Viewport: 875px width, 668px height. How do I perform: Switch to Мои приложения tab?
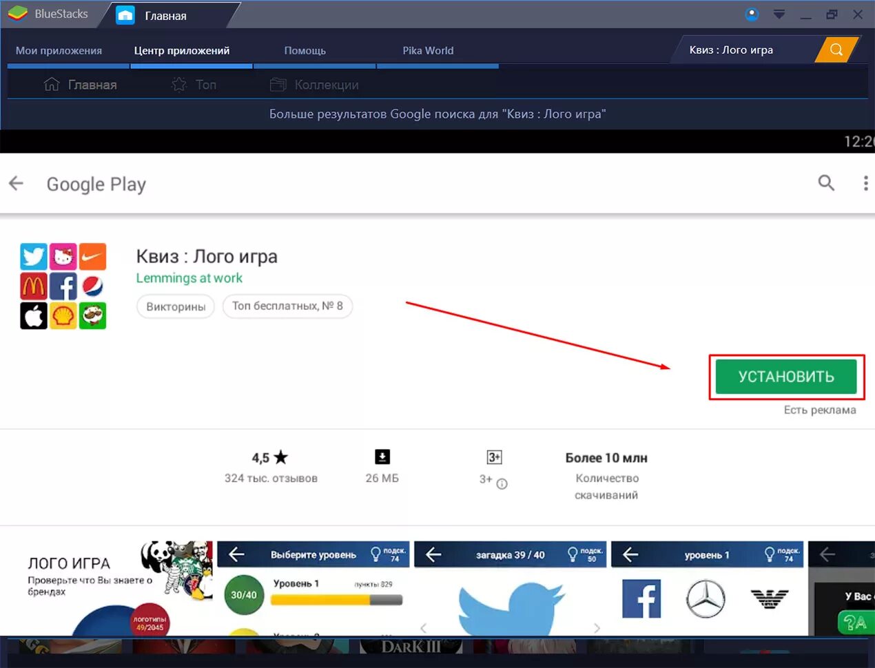(x=59, y=50)
